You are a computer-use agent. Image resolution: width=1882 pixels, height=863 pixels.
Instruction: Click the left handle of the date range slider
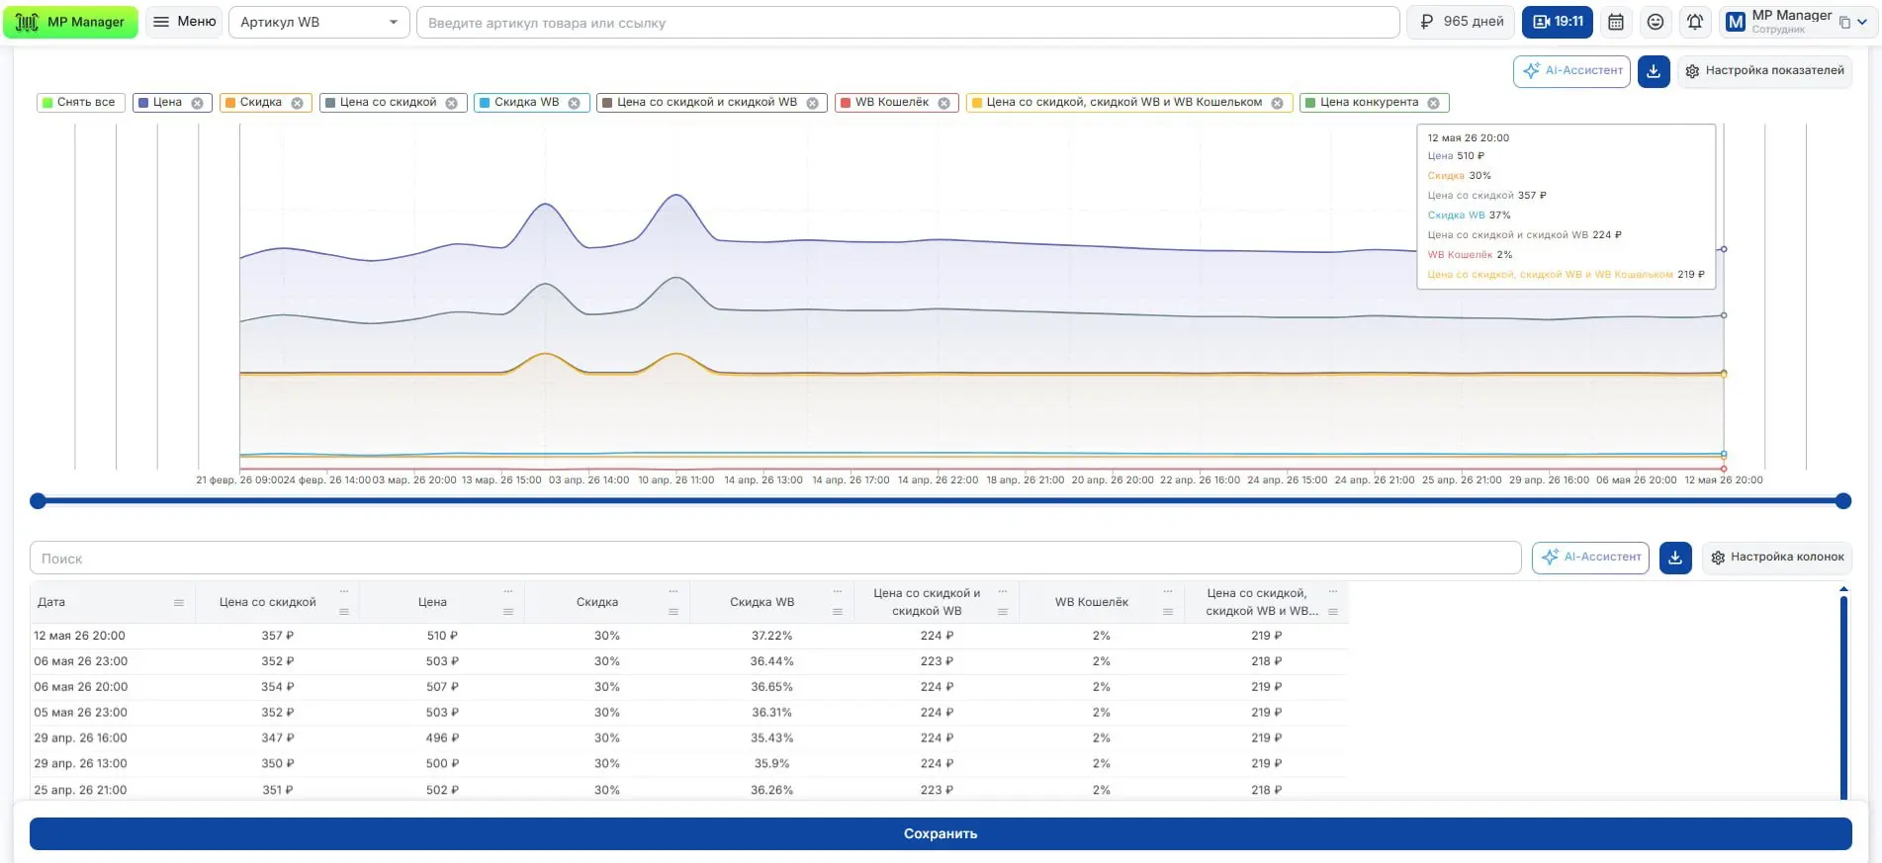(38, 501)
